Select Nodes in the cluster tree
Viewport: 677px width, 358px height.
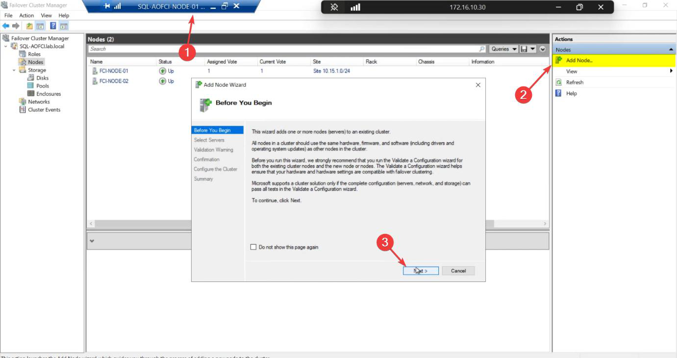(x=36, y=62)
